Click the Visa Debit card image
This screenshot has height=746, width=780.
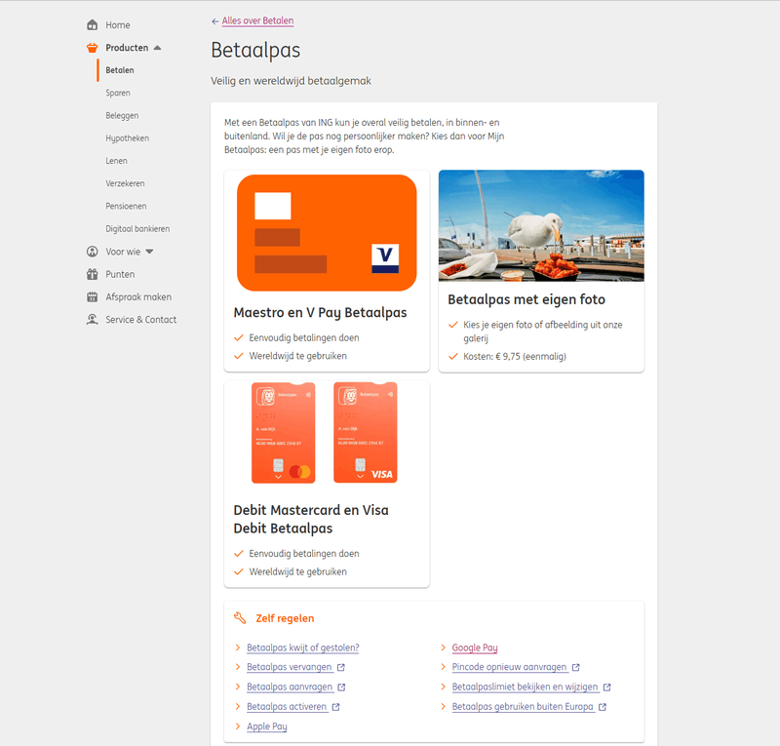365,432
